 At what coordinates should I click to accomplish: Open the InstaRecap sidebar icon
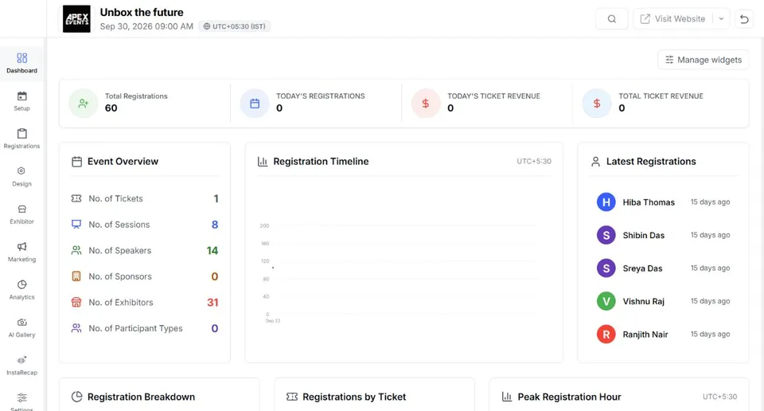click(22, 360)
